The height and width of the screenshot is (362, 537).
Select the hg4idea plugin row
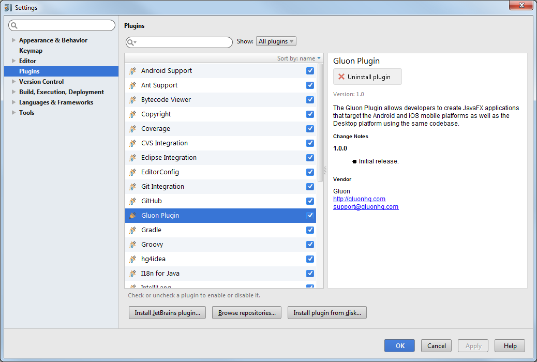(220, 259)
